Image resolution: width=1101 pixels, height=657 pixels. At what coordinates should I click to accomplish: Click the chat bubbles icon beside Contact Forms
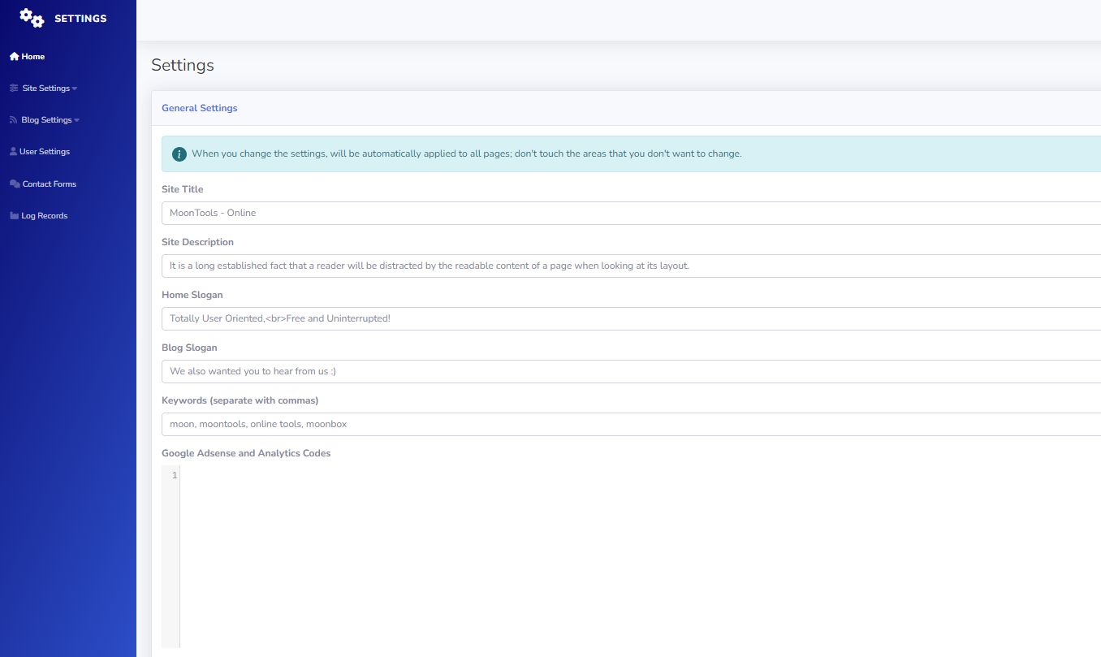click(x=15, y=184)
